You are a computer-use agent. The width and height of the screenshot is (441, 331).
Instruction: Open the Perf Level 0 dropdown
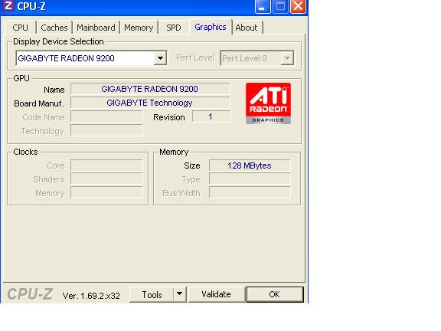(x=257, y=58)
